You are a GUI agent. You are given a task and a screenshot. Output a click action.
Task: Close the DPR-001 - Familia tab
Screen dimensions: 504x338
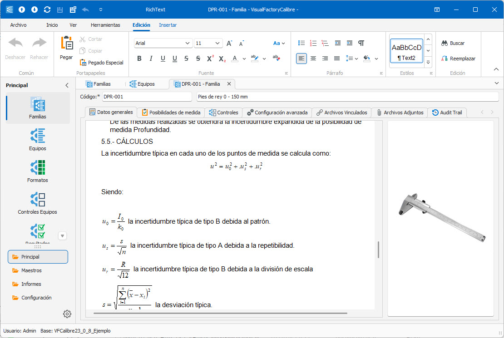click(x=229, y=84)
